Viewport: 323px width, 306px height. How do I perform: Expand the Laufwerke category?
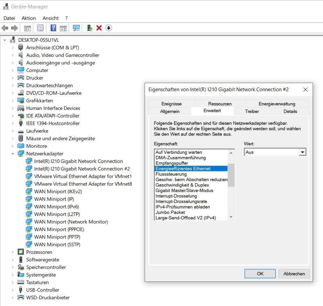[13, 131]
